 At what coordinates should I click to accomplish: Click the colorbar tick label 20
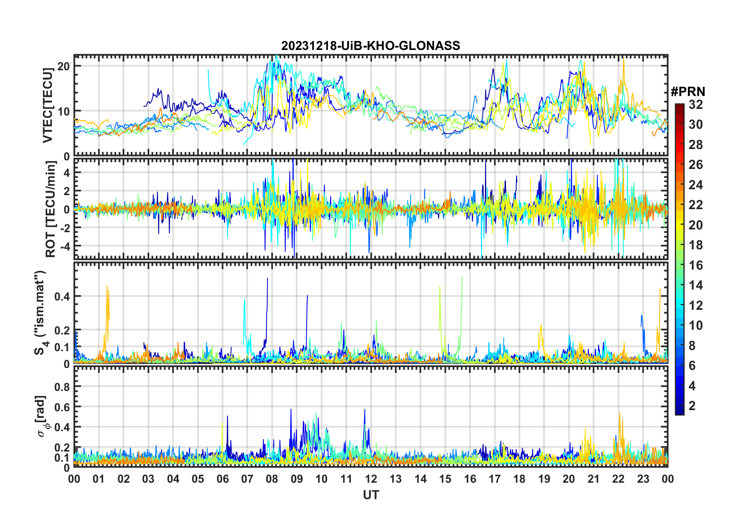(696, 225)
